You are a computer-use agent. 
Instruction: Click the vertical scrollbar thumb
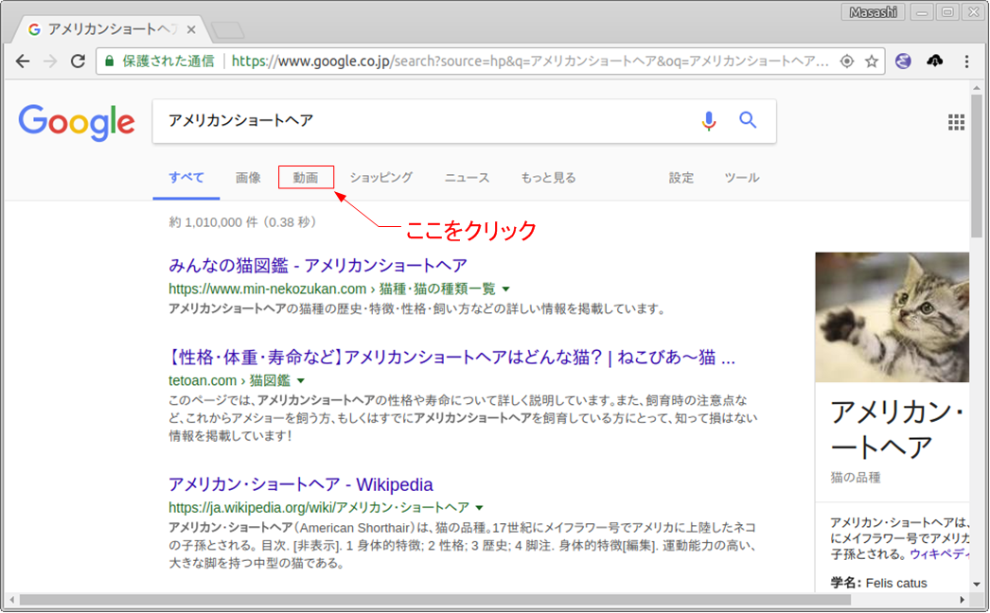[x=977, y=166]
